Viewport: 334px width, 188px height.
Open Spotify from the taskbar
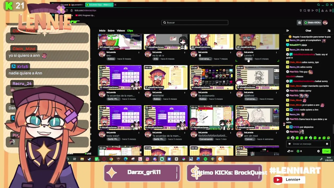pos(205,159)
